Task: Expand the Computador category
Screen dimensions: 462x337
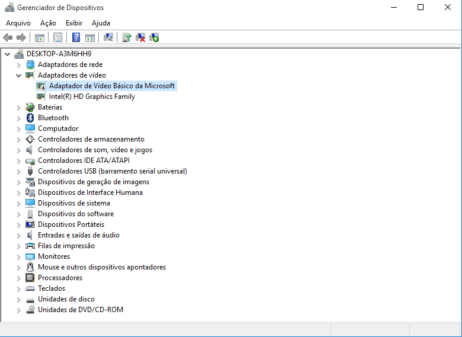Action: coord(18,129)
